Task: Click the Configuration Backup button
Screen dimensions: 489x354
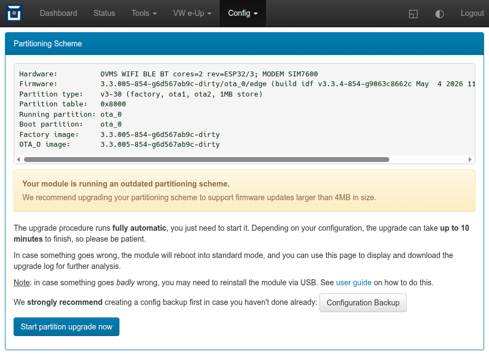Action: point(363,303)
